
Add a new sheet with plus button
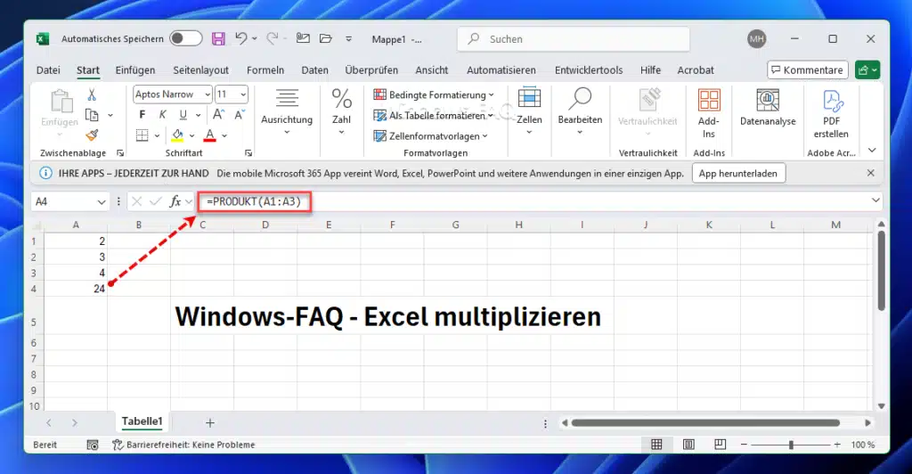click(210, 423)
